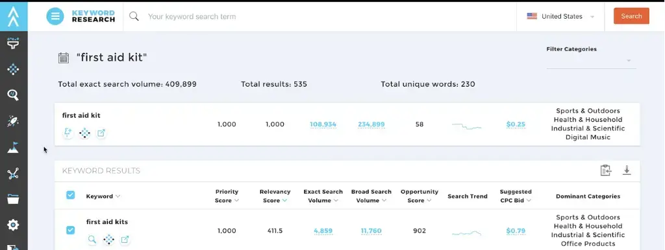Sort by Priority Score column
This screenshot has height=250, width=665.
(x=227, y=196)
